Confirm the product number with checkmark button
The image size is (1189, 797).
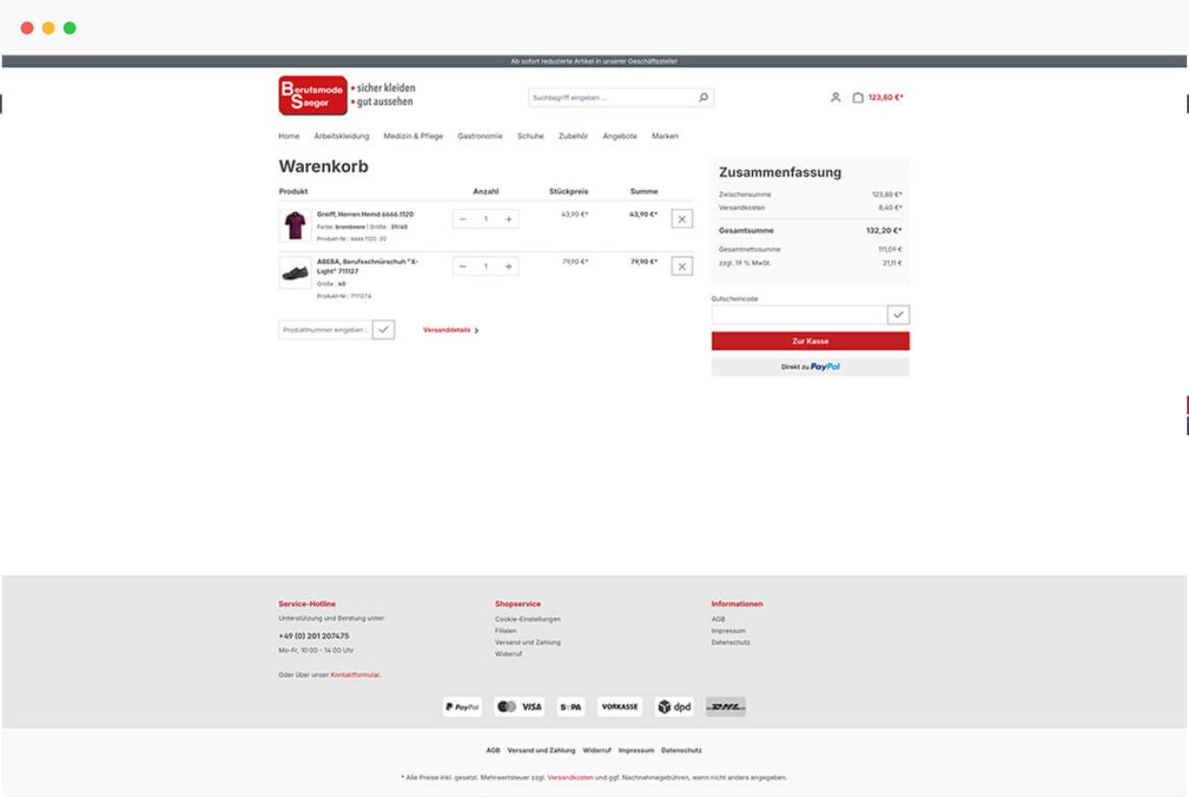(383, 329)
